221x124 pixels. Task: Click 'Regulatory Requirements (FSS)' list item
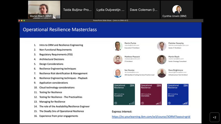point(56,54)
